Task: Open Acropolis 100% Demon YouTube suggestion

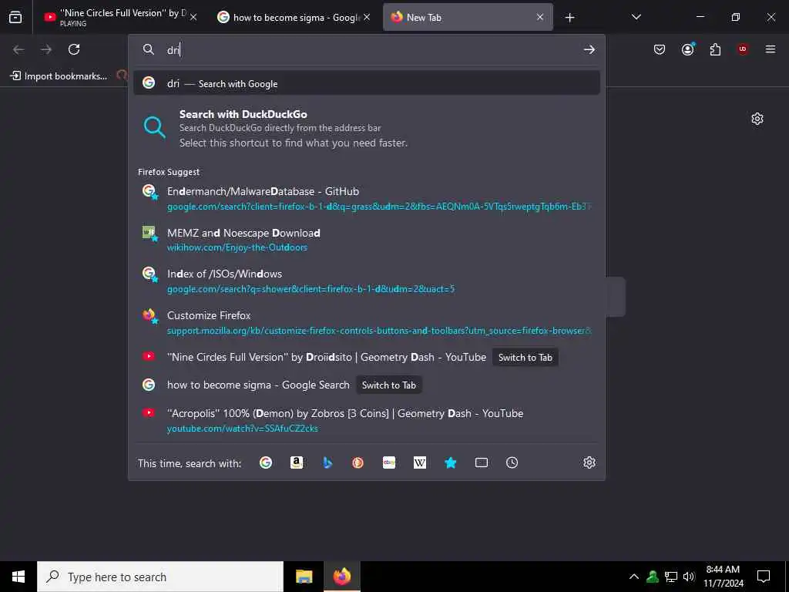Action: tap(366, 420)
